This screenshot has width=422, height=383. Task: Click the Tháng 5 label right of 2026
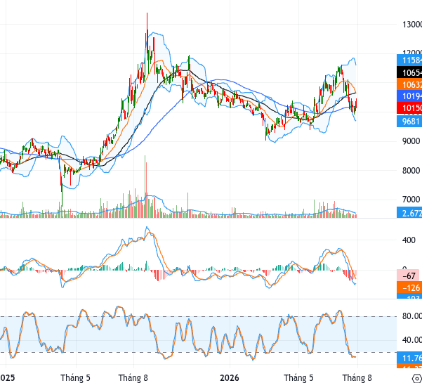[x=298, y=377]
